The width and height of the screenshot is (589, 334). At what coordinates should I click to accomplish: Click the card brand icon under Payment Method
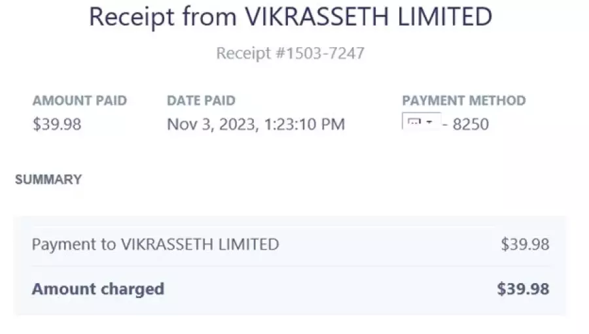(414, 122)
